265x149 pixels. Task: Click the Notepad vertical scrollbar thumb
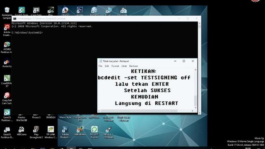point(195,101)
